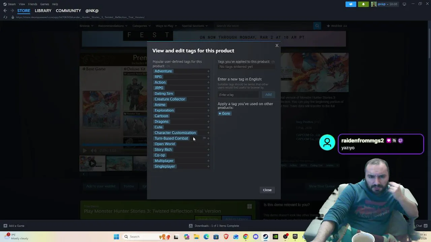Image resolution: width=431 pixels, height=242 pixels.
Task: Open help tooltip beside applied tags heading
Action: click(x=273, y=62)
